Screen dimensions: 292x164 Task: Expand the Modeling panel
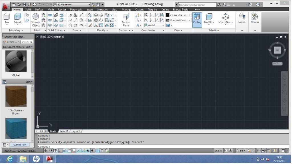[x=16, y=30]
